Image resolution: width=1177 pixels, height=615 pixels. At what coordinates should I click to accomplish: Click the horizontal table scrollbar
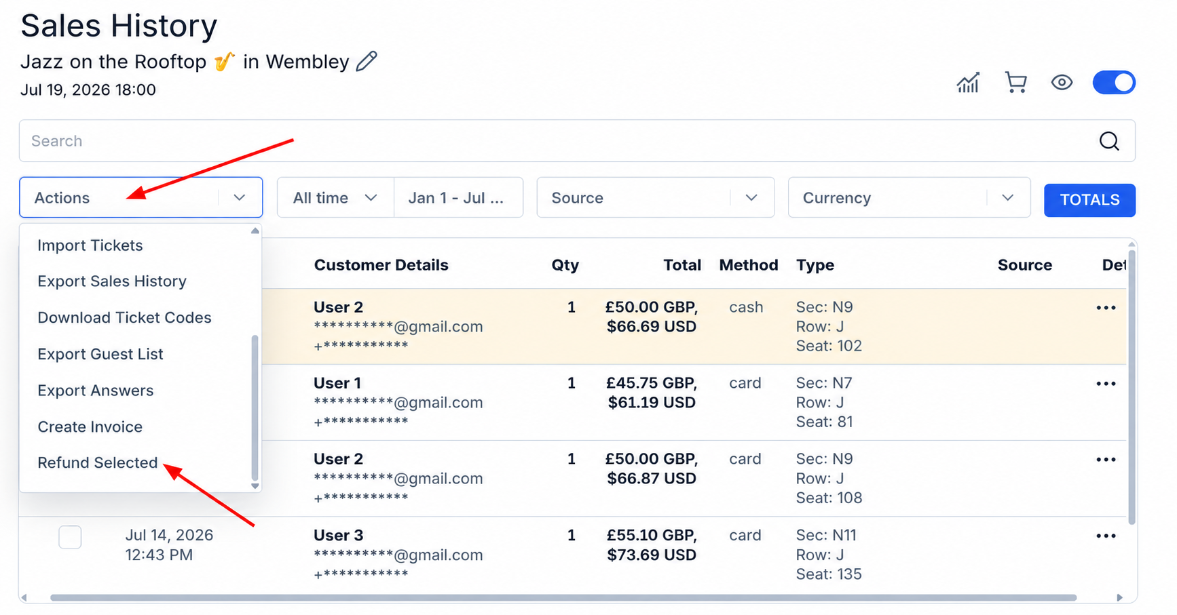coord(563,598)
